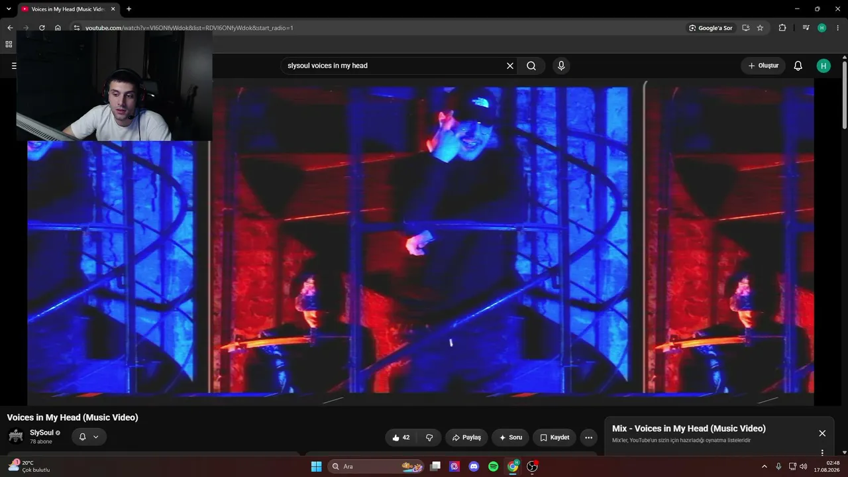Click the Soru ask button
The height and width of the screenshot is (477, 848).
pos(511,437)
